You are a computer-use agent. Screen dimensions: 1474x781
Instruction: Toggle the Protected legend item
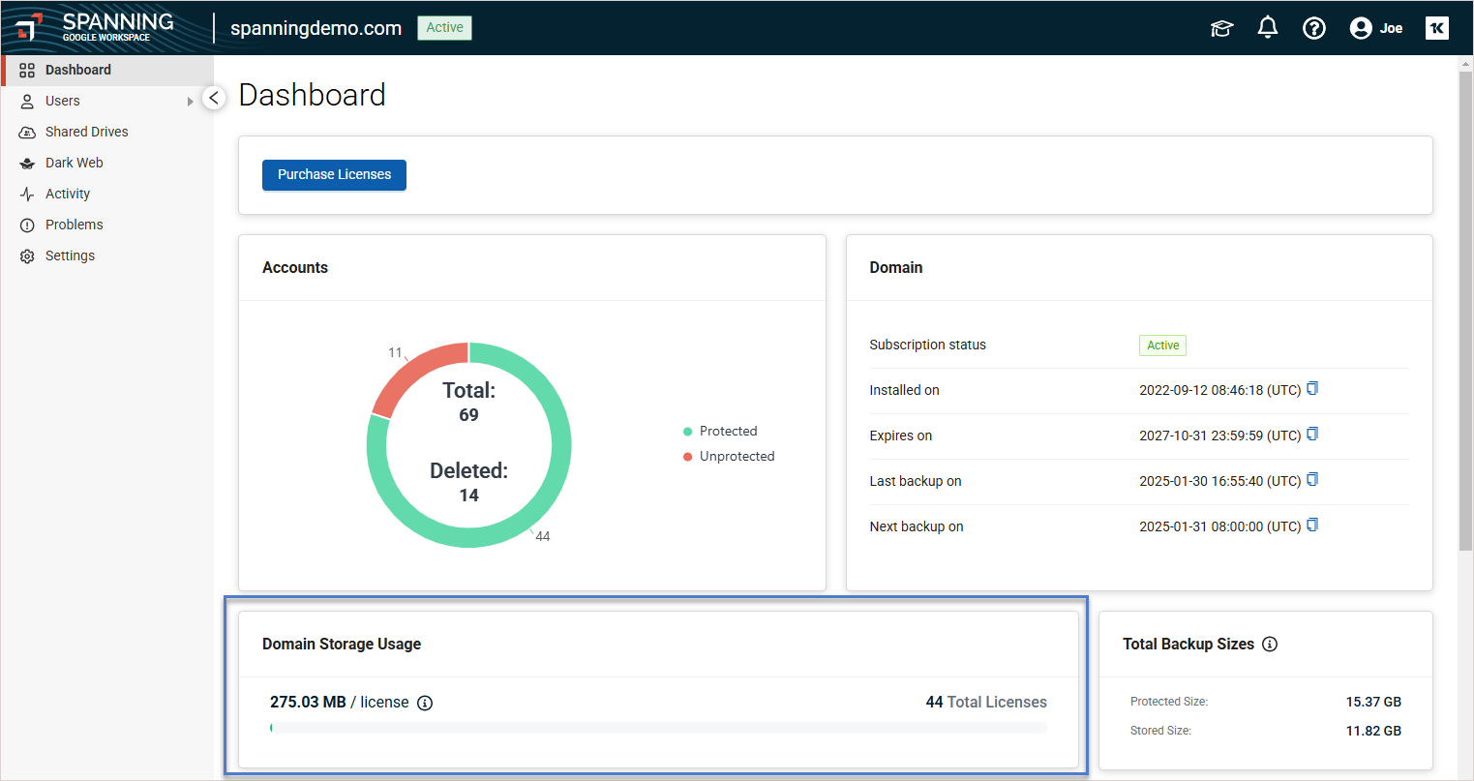(720, 432)
